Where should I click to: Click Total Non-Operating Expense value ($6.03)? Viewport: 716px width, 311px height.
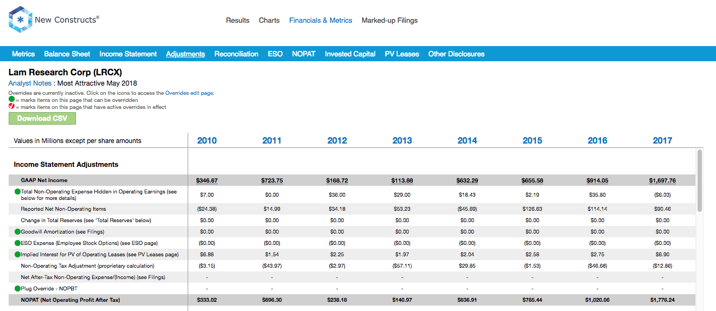(662, 195)
